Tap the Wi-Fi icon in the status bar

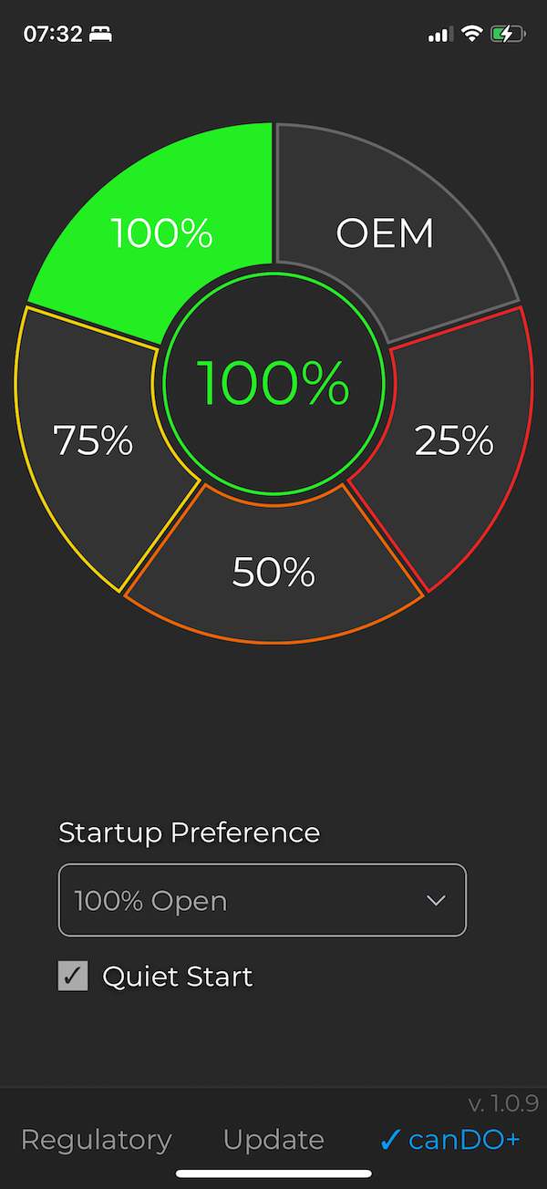click(470, 33)
